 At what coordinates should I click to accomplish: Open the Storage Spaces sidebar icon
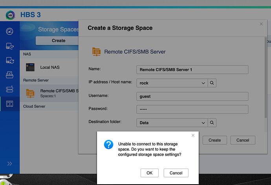pos(9,104)
